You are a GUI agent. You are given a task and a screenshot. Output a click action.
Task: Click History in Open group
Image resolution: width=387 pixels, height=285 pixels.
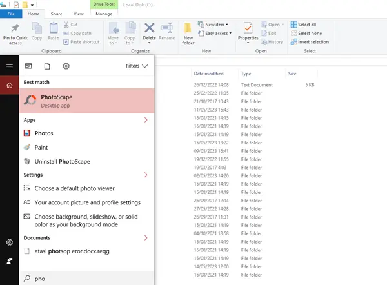pos(272,42)
